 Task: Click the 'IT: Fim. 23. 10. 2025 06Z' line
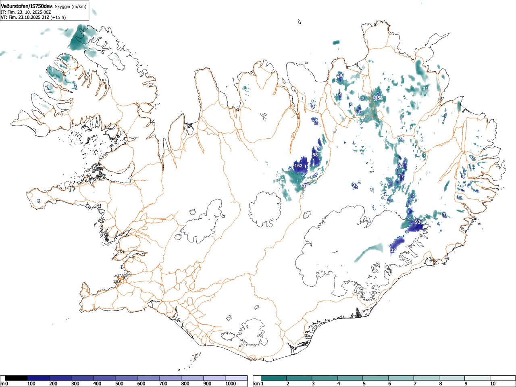click(x=26, y=12)
